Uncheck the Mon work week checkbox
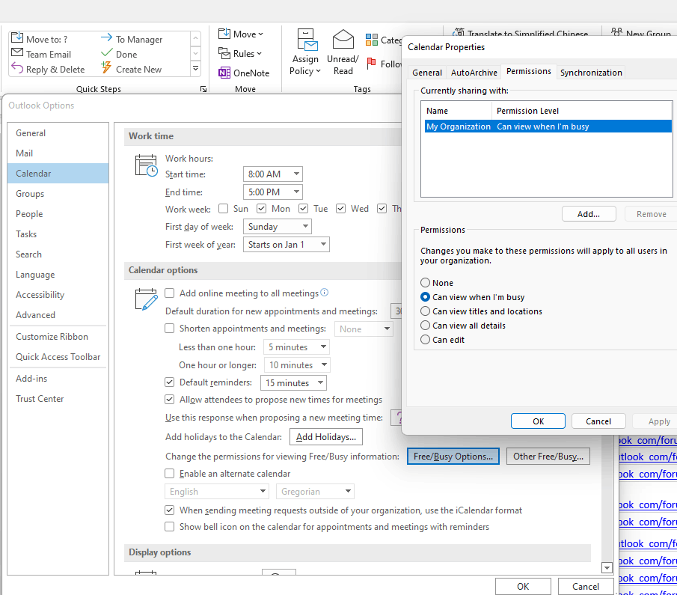Screen dimensions: 677x595 click(261, 209)
